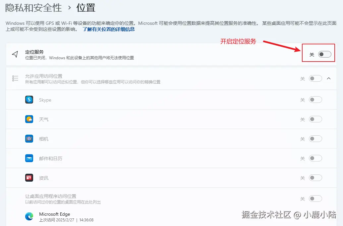
Task: Click the Skype app icon
Action: [29, 100]
